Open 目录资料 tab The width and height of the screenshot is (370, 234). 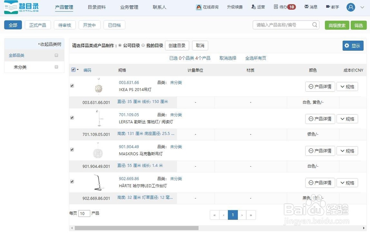pos(97,7)
